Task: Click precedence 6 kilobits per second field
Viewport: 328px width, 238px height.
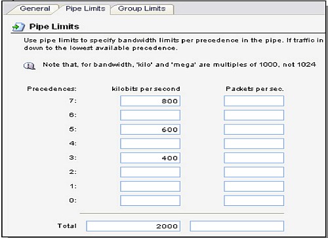Action: (150, 115)
